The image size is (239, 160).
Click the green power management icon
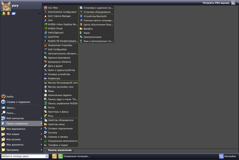point(61,156)
